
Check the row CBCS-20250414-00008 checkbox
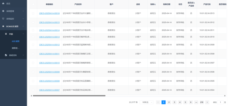pos(33,81)
